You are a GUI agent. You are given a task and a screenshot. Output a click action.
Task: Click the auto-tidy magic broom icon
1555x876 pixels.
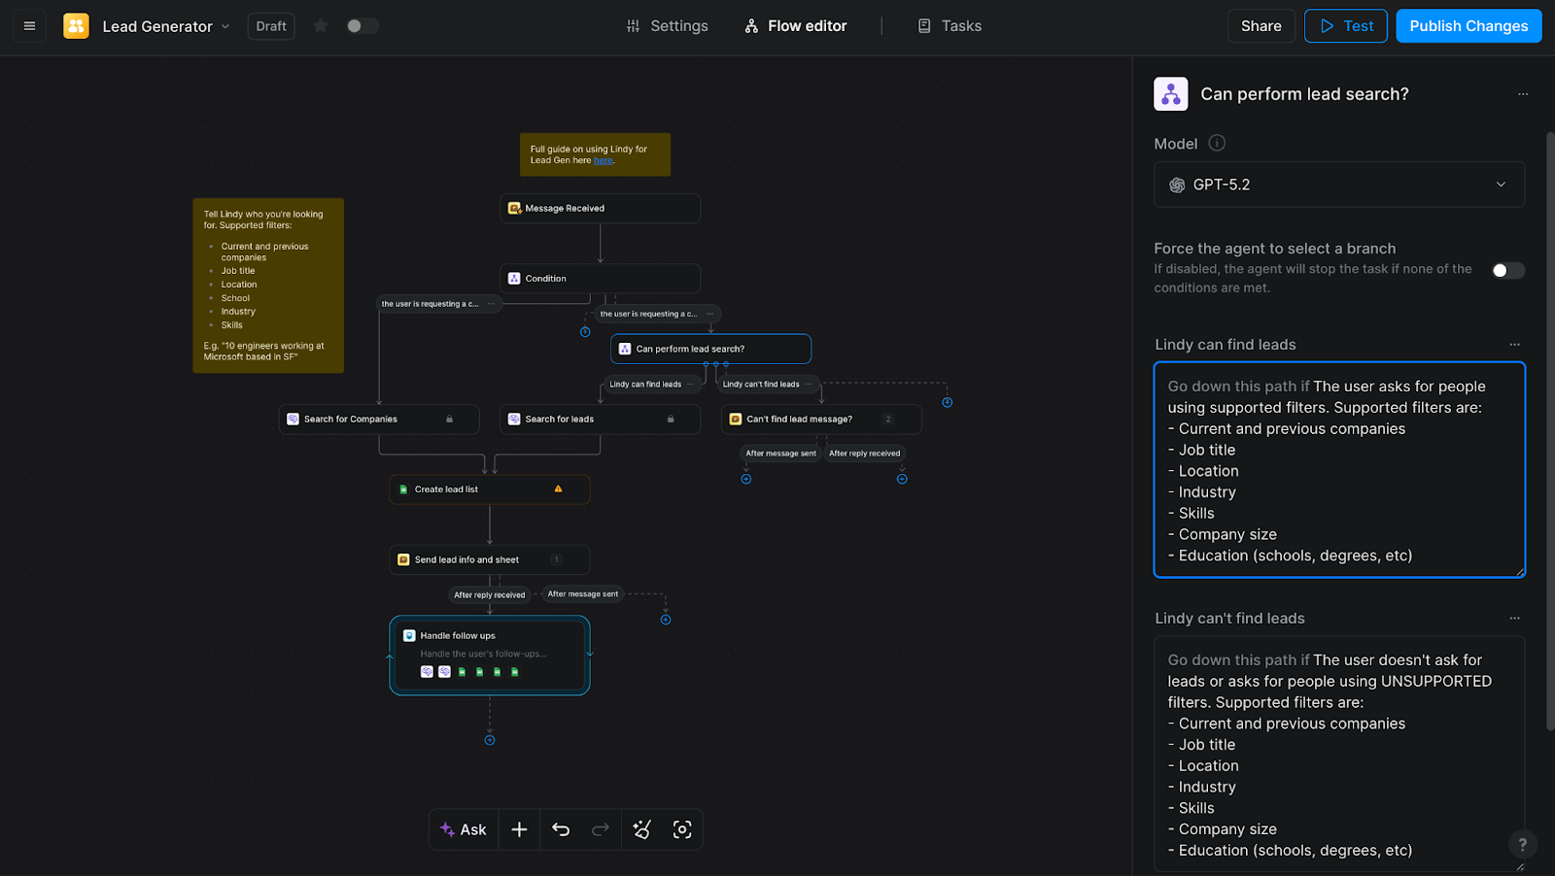641,829
